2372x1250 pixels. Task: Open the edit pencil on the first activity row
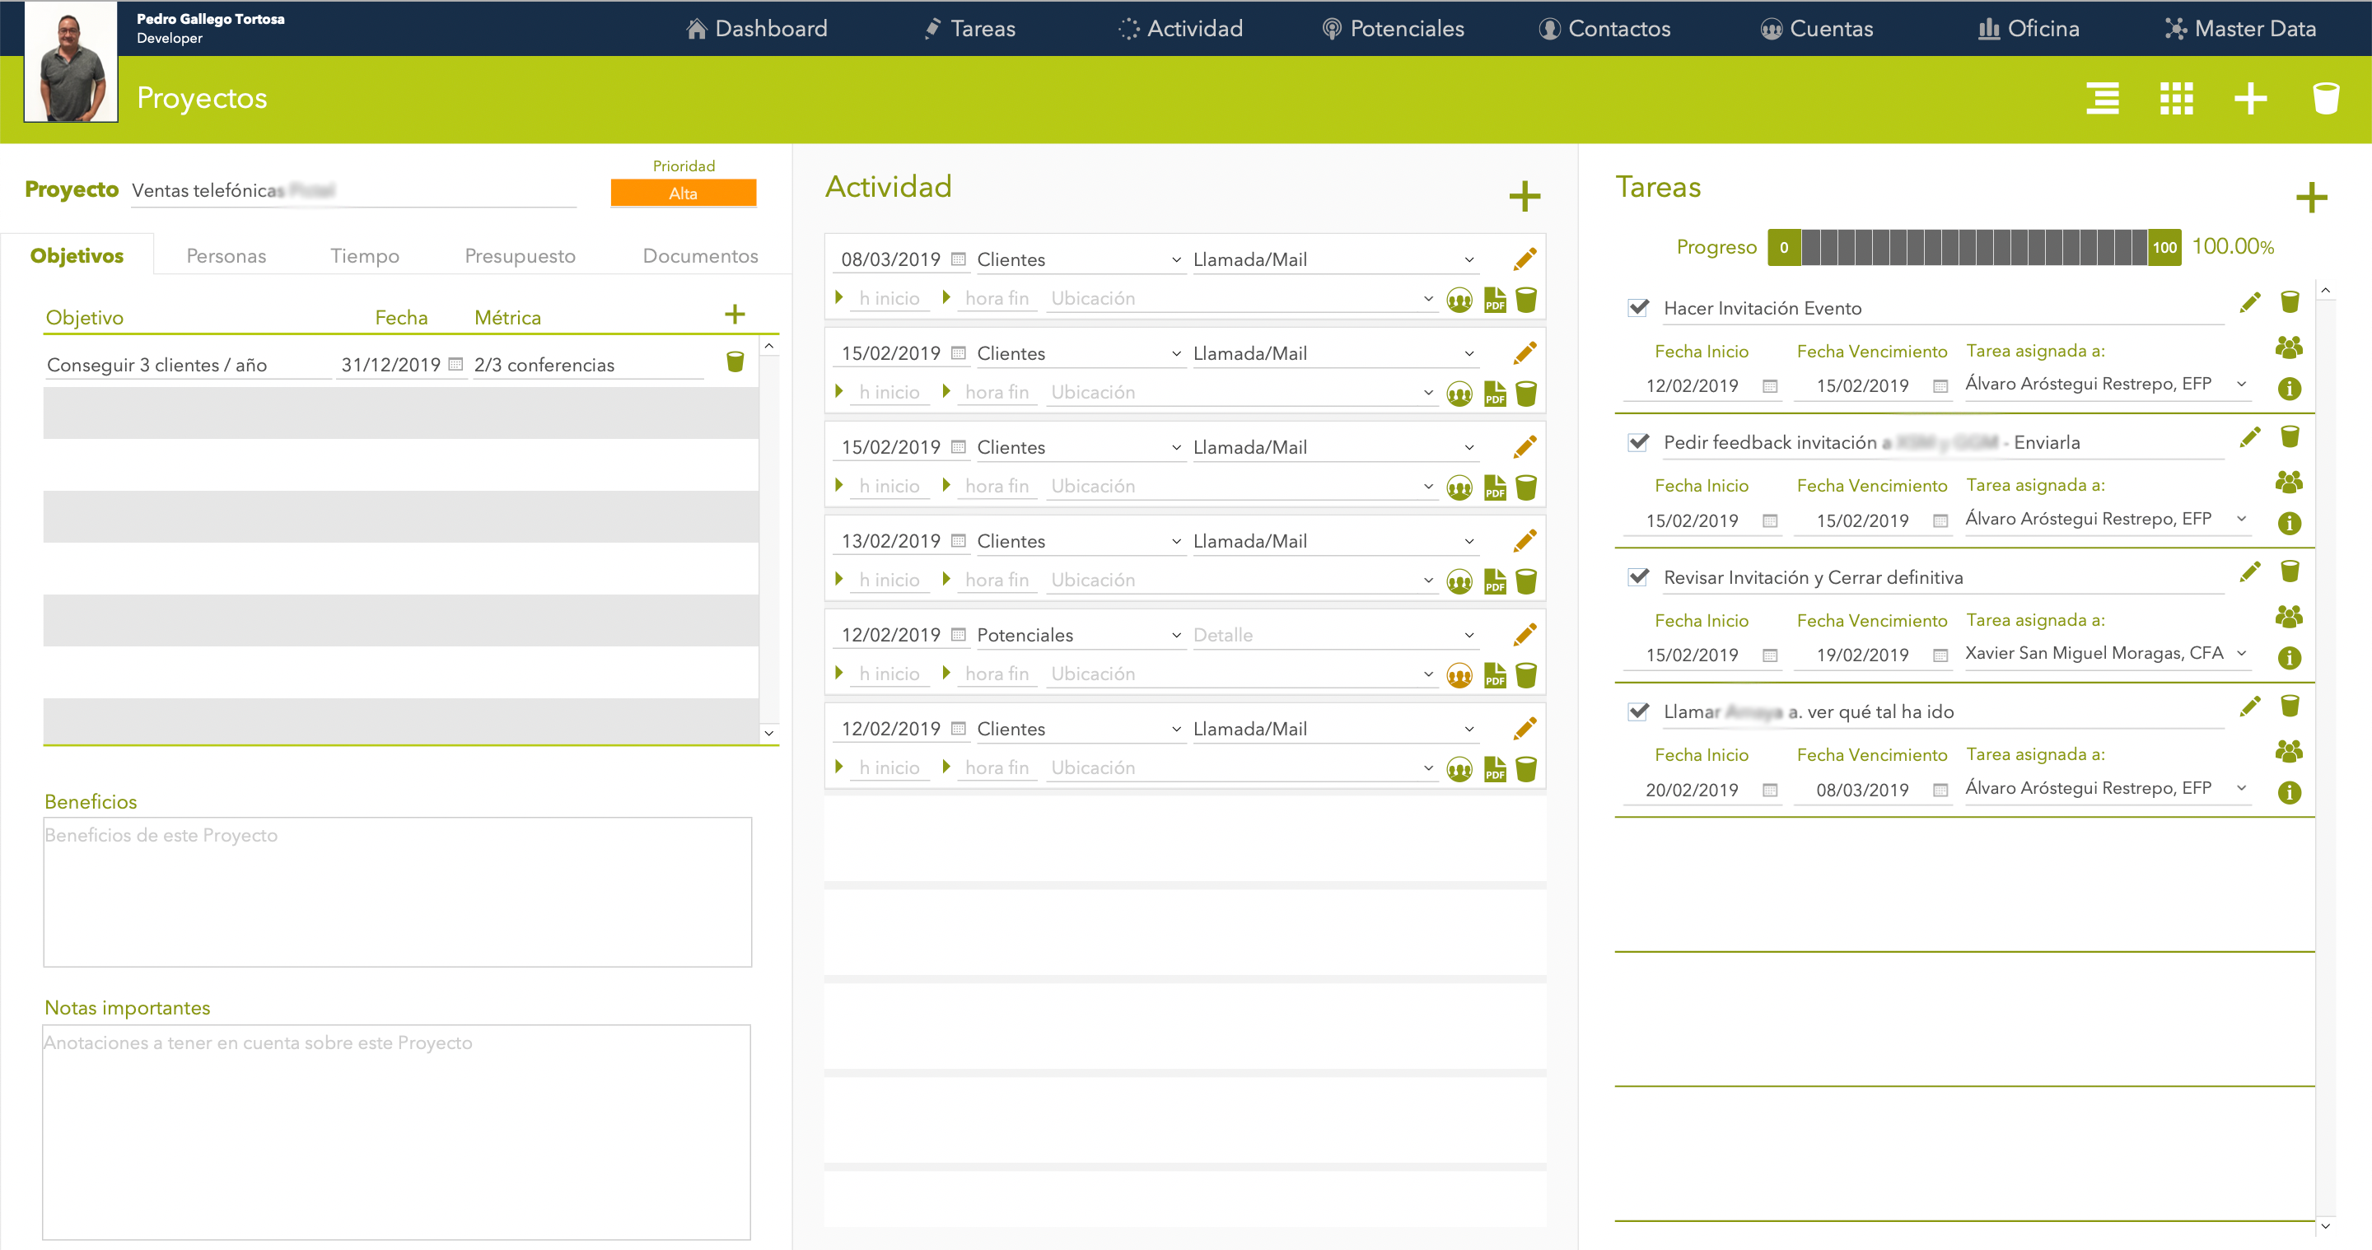(x=1525, y=259)
